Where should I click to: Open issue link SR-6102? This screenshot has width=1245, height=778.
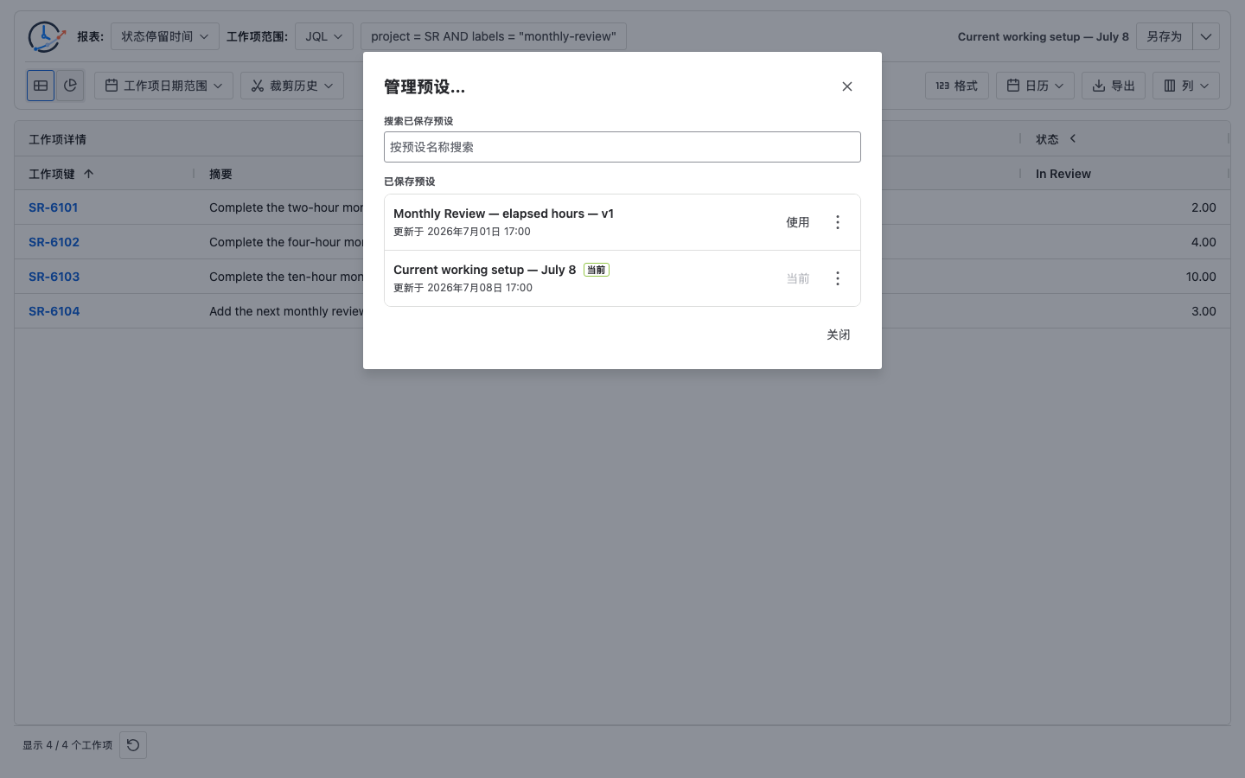point(54,242)
